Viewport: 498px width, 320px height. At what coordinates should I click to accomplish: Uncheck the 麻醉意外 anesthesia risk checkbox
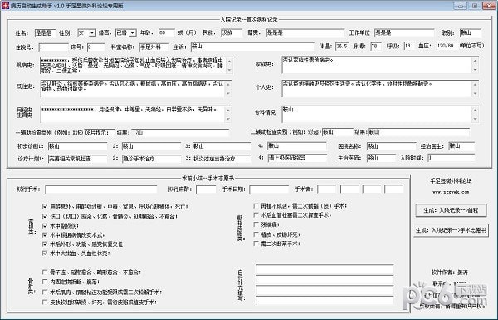[x=45, y=206]
